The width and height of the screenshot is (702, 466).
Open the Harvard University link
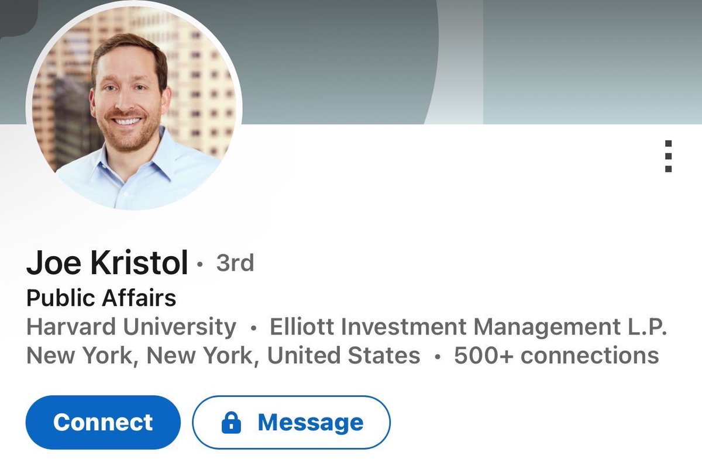[x=131, y=327]
